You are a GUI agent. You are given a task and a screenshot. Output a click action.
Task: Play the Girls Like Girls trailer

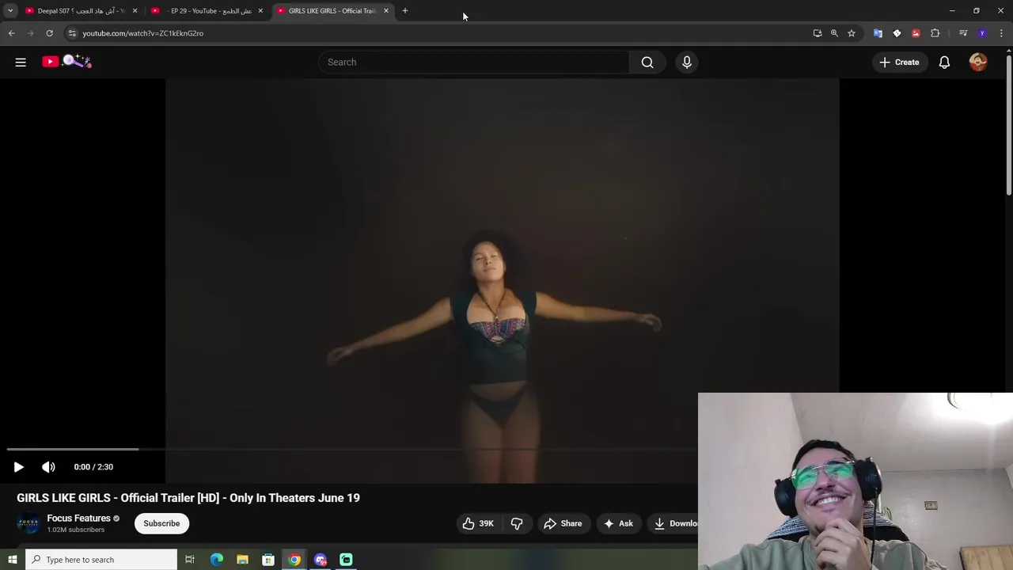[18, 467]
